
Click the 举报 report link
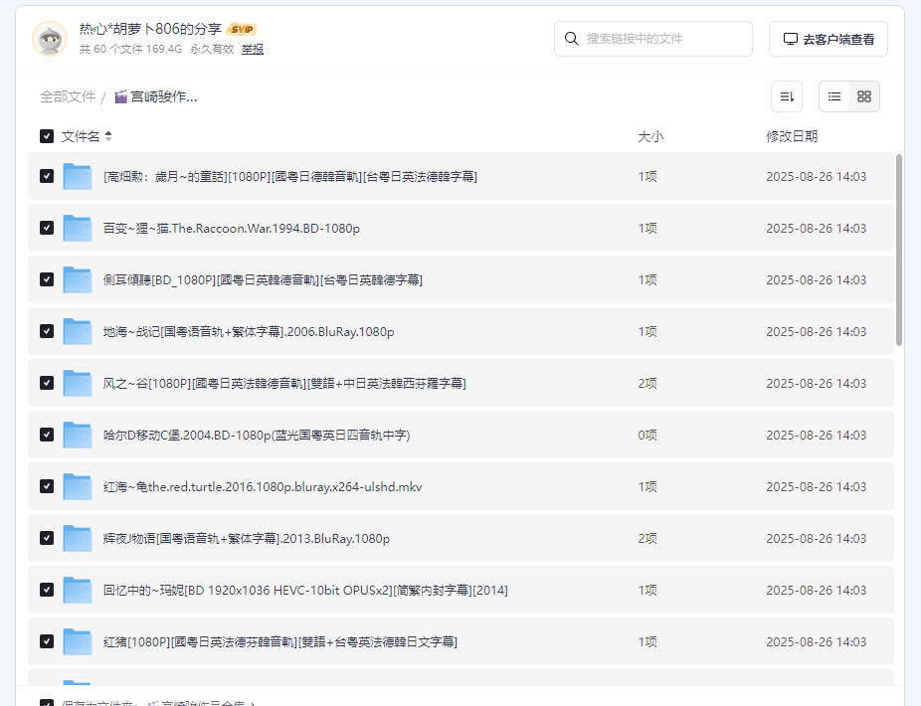tap(253, 50)
